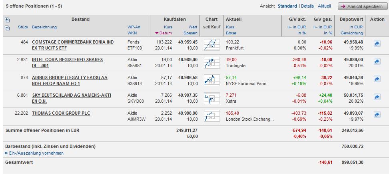Viewport: 389px width, 175px height.
Task: Click action icon for COMSTAGE COMMERZBANK ETF row
Action: click(x=377, y=44)
